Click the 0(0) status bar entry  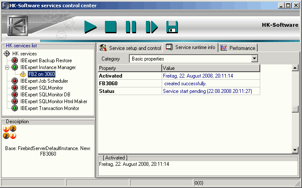(x=199, y=183)
